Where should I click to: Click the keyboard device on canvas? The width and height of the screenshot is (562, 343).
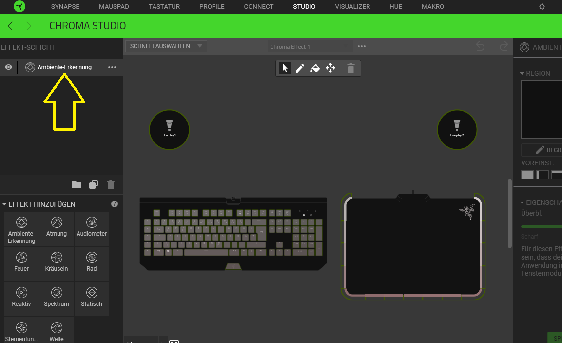(x=233, y=234)
